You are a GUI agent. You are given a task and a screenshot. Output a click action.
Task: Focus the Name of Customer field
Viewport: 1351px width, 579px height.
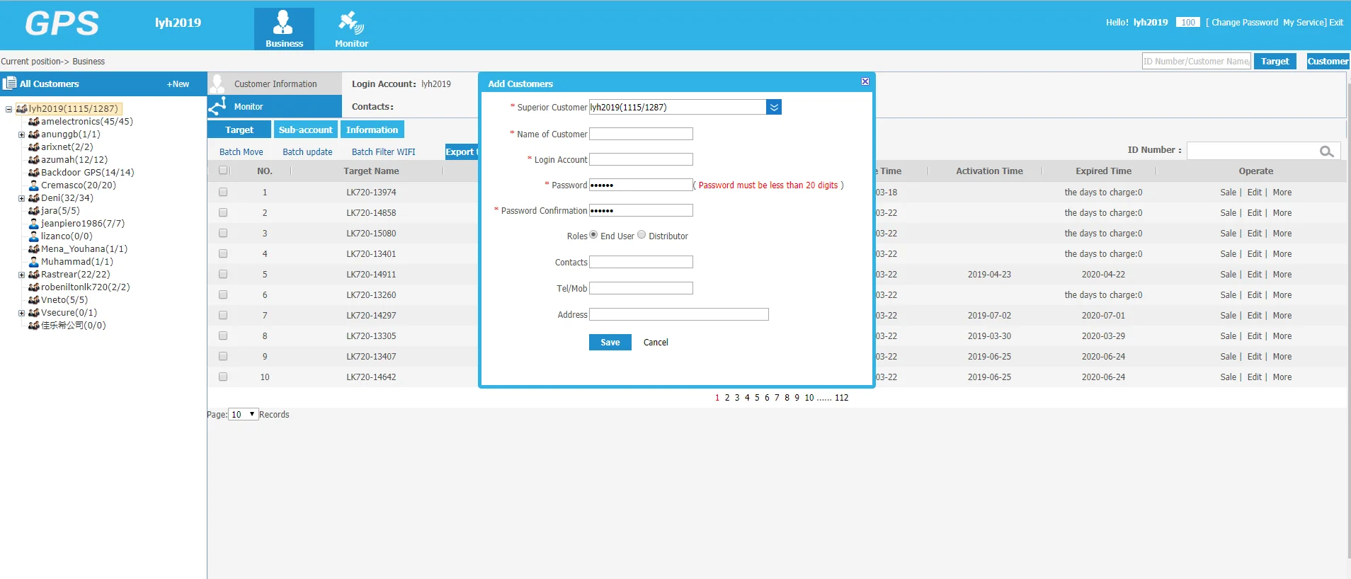click(641, 134)
